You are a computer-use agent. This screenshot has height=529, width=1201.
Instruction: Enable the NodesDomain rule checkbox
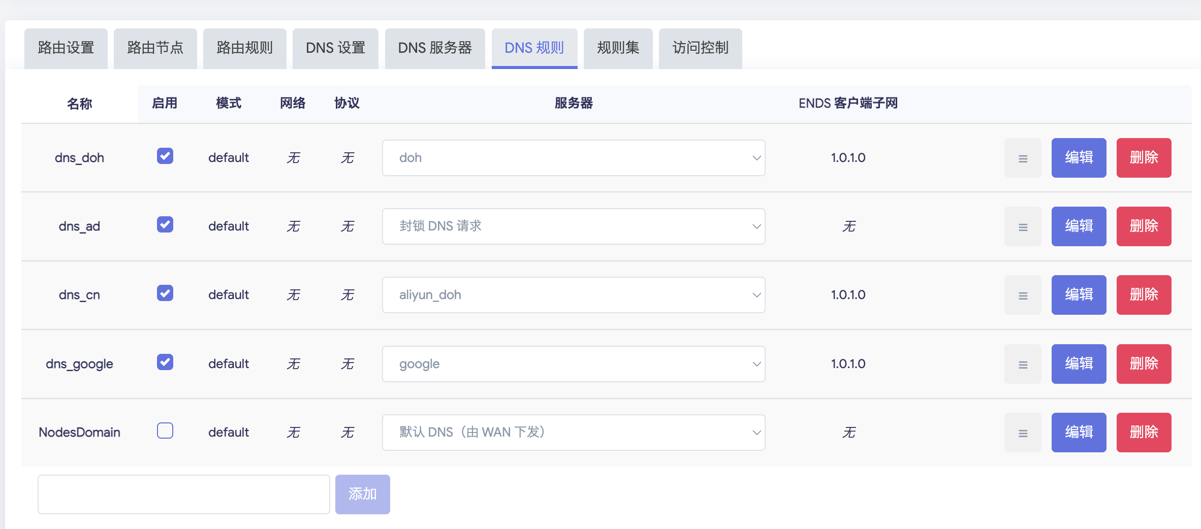click(x=165, y=431)
